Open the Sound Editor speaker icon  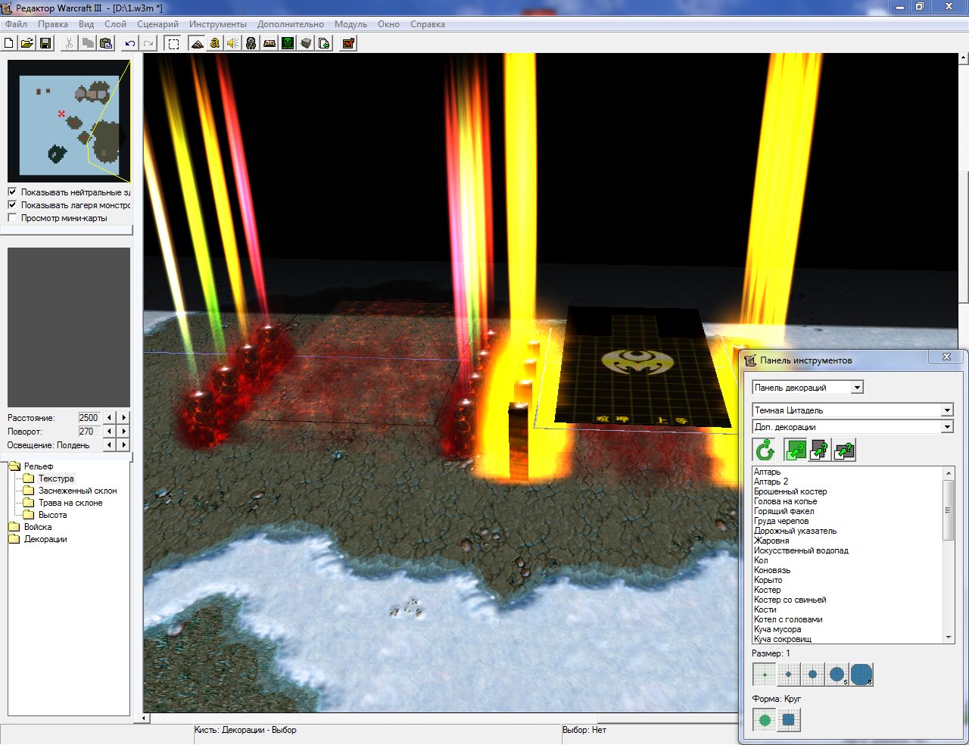pyautogui.click(x=233, y=43)
